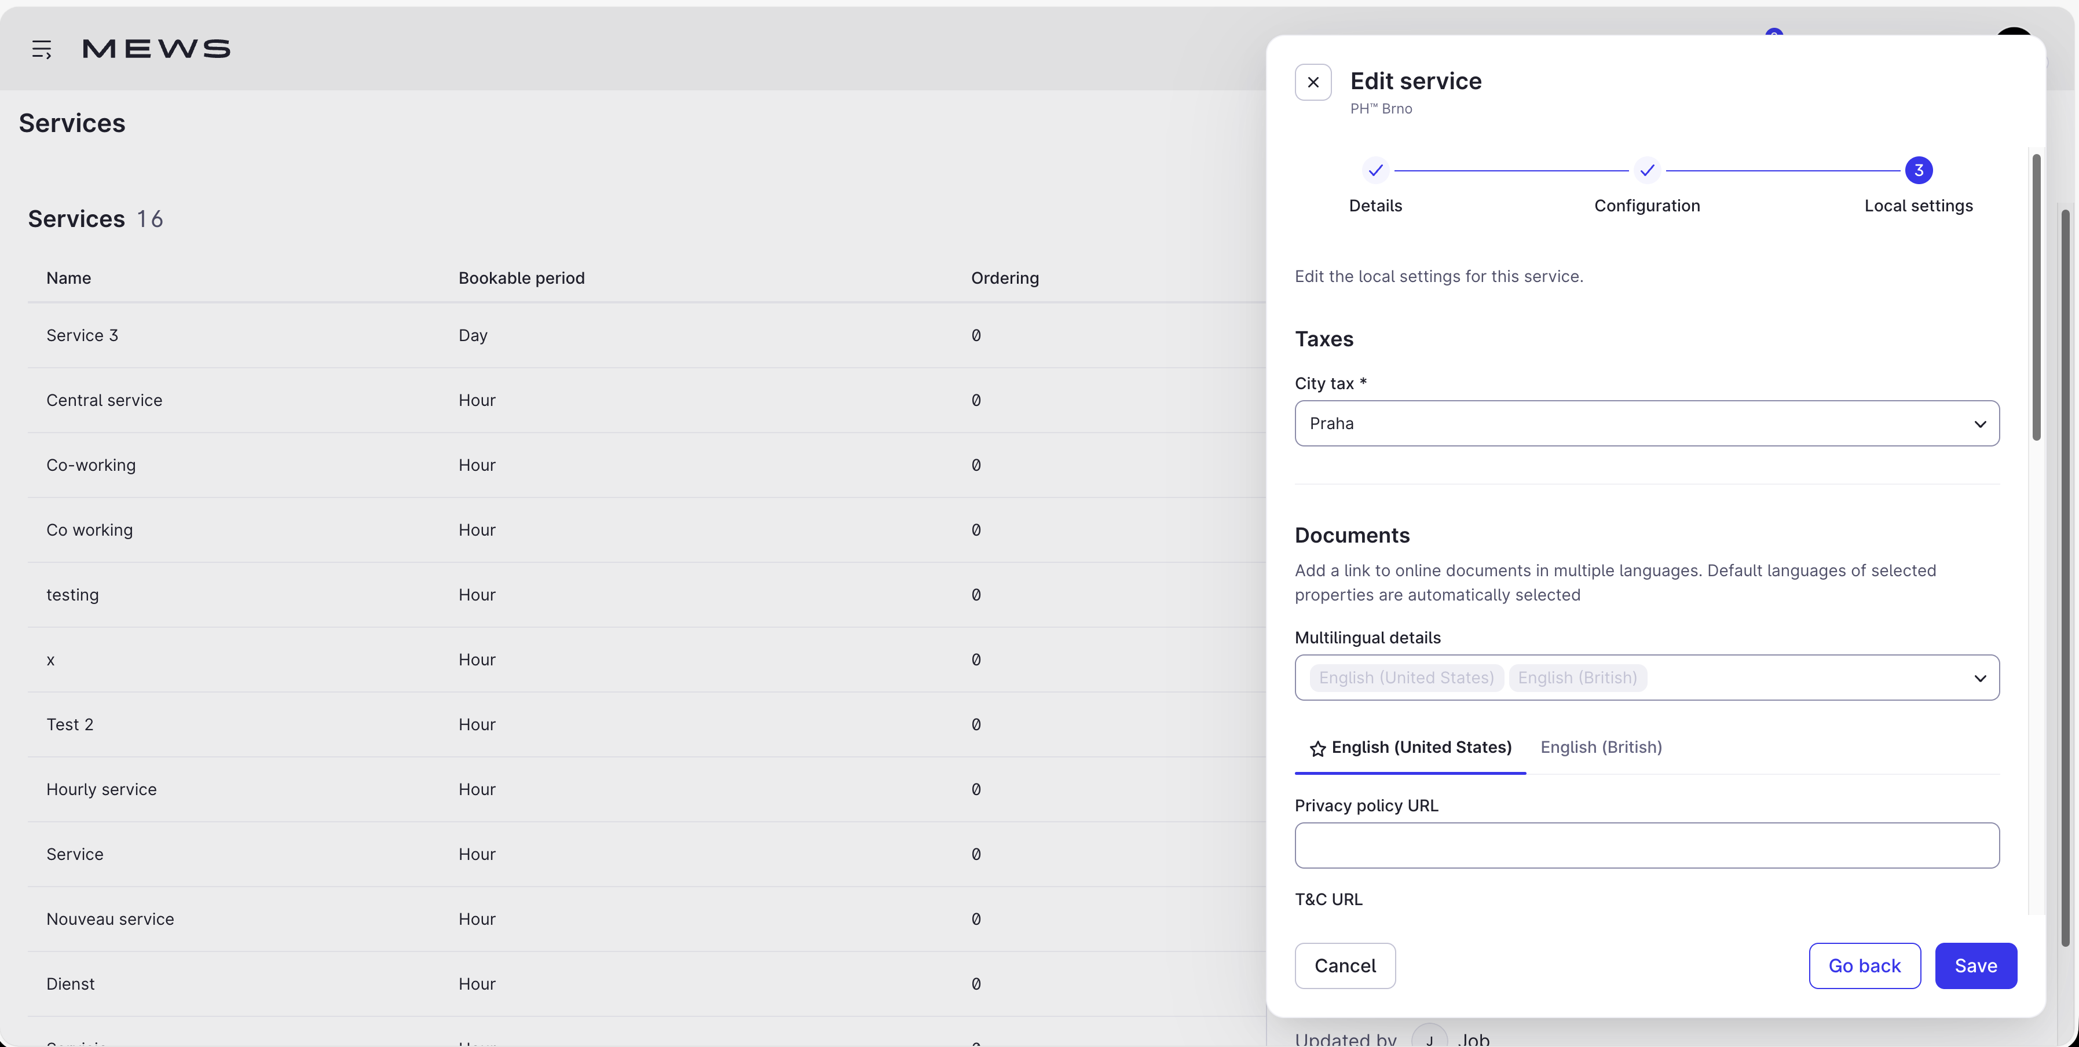Click the Cancel button

point(1345,965)
